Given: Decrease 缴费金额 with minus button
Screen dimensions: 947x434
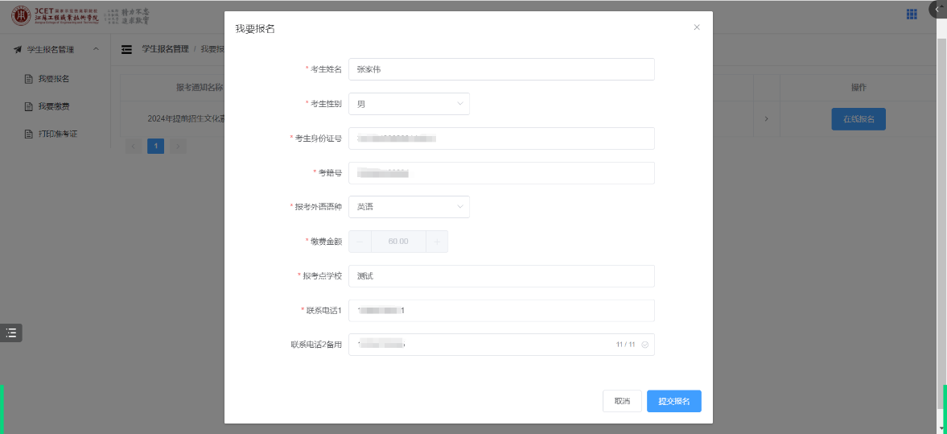Looking at the screenshot, I should pos(360,242).
